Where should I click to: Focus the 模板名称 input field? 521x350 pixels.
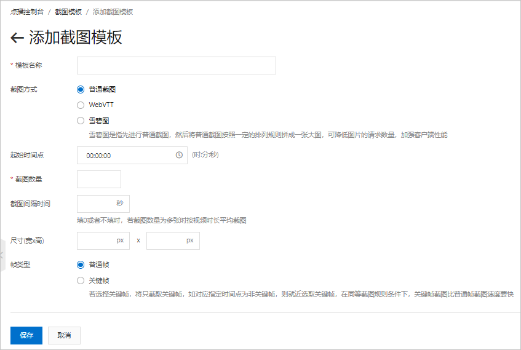tap(177, 65)
